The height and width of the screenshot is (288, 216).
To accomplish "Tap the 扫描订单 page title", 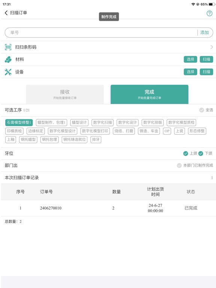I will [x=18, y=13].
